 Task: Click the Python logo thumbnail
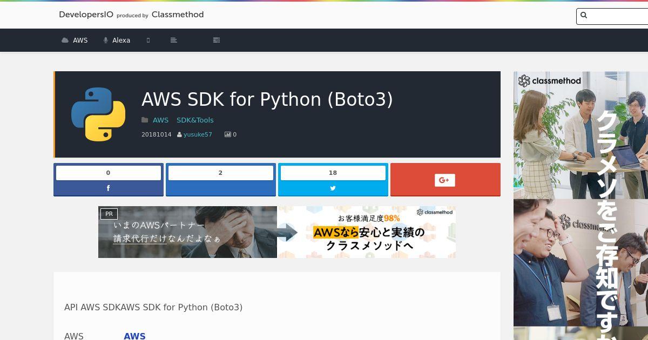point(98,114)
